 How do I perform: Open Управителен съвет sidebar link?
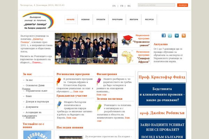[x=36, y=91]
